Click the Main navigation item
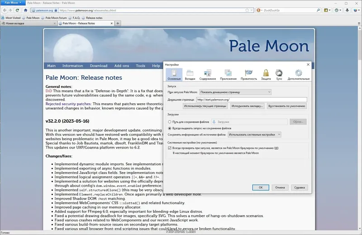The height and width of the screenshot is (235, 362). [x=51, y=66]
